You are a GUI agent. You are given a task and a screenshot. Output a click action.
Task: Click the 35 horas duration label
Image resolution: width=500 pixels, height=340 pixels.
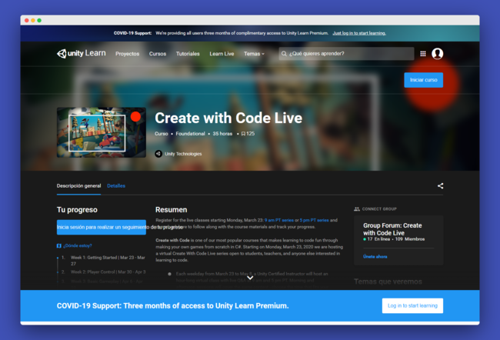222,134
